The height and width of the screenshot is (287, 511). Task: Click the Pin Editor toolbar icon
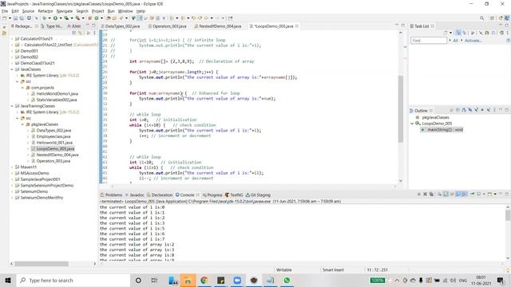coord(231,18)
